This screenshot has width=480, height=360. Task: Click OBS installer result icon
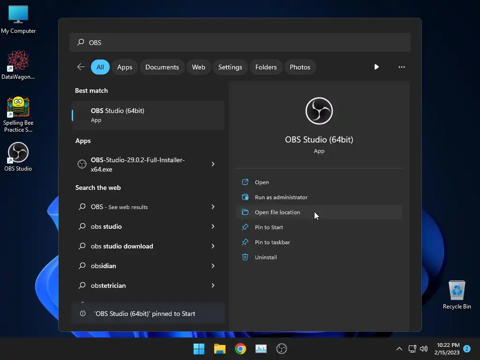82,164
